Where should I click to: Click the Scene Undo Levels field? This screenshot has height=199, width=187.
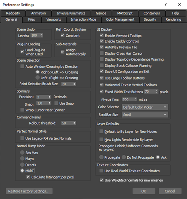[35, 35]
